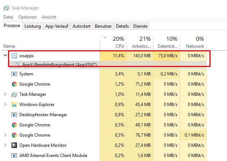Click the sort arrow in CPU header
The image size is (227, 161).
(x=105, y=38)
